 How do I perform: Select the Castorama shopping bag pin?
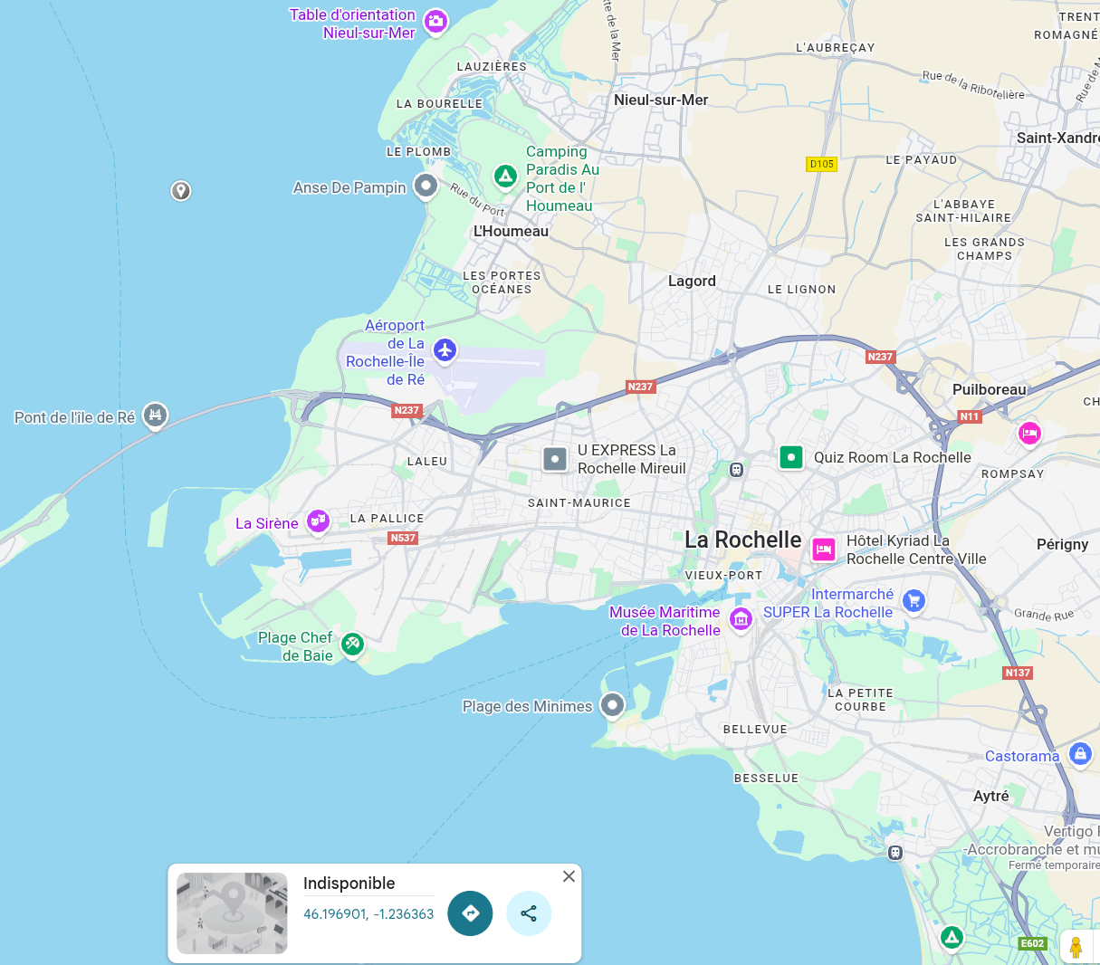coord(1080,753)
